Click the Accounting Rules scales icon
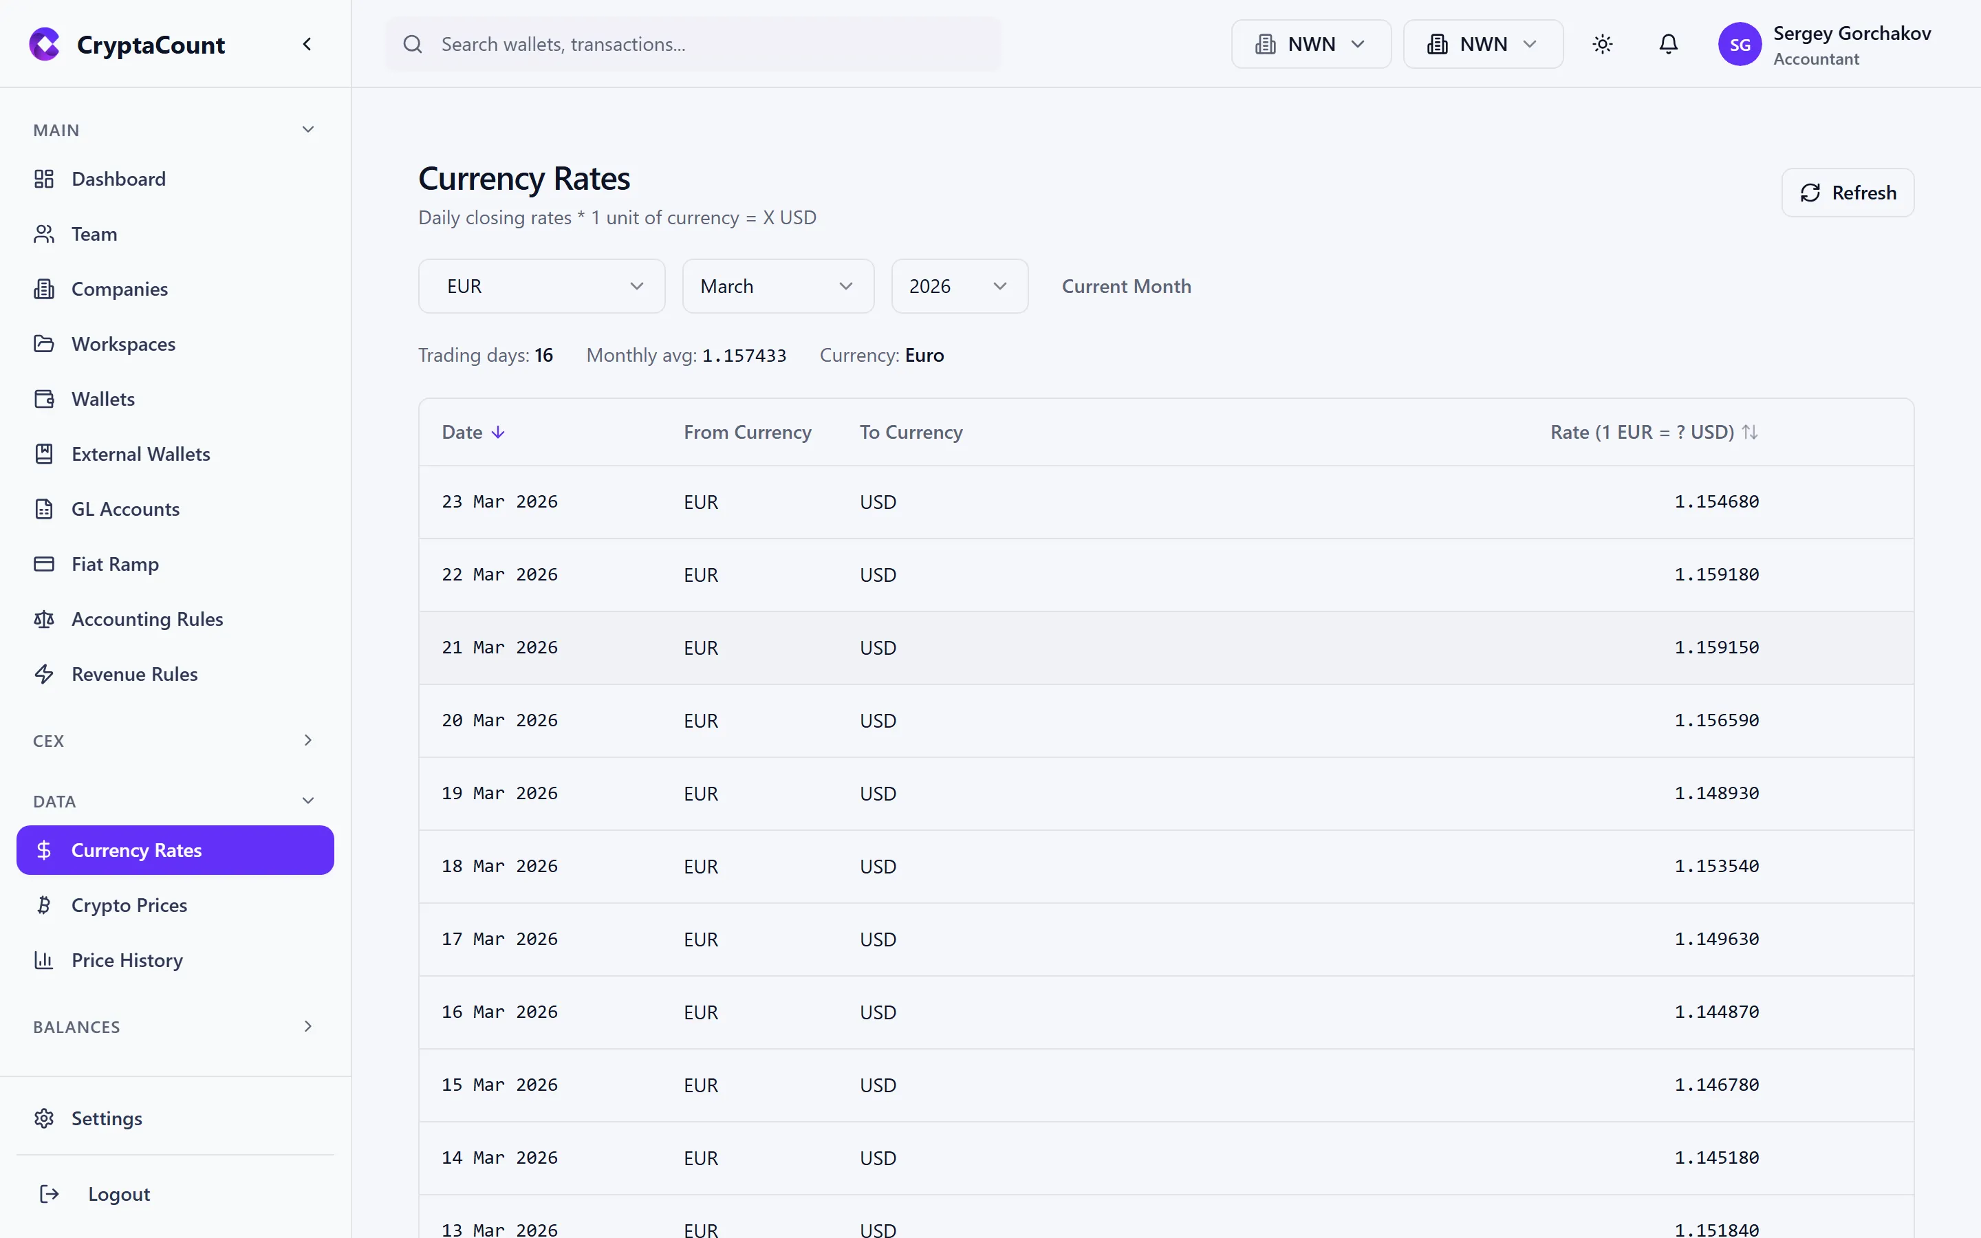Image resolution: width=1981 pixels, height=1238 pixels. click(44, 619)
